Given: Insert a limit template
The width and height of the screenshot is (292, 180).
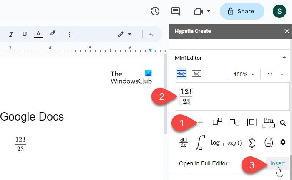Looking at the screenshot, I should (x=269, y=123).
